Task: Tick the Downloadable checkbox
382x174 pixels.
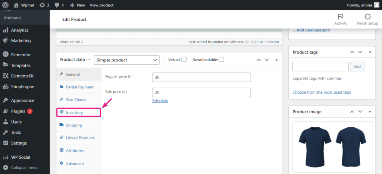Action: click(222, 60)
